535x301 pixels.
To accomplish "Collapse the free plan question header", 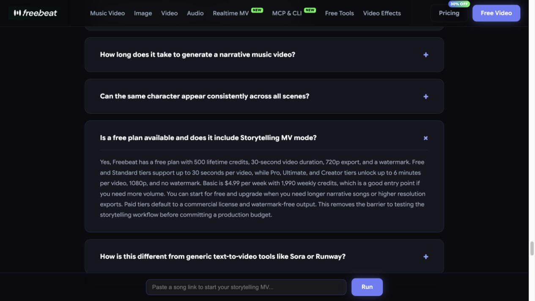I will (264, 138).
